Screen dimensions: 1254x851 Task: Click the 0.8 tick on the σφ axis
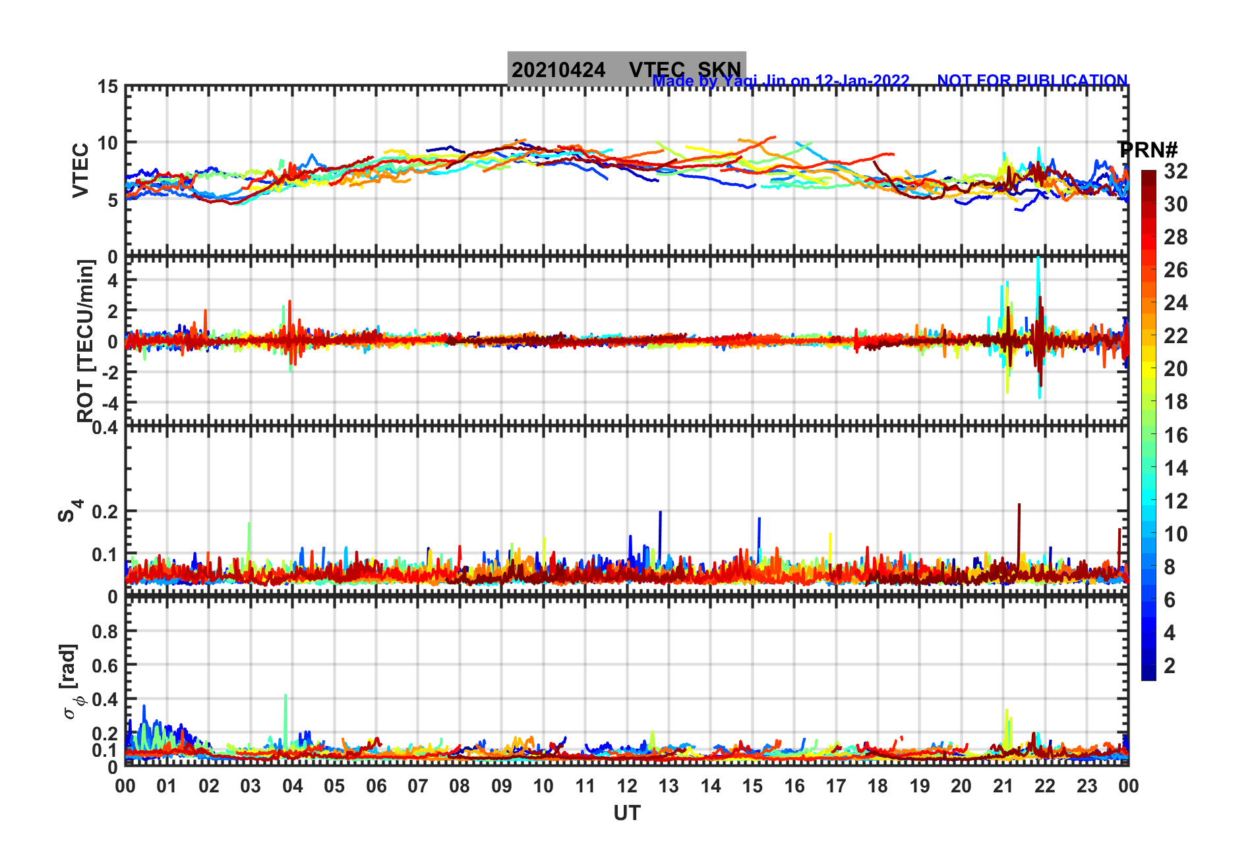(x=105, y=632)
